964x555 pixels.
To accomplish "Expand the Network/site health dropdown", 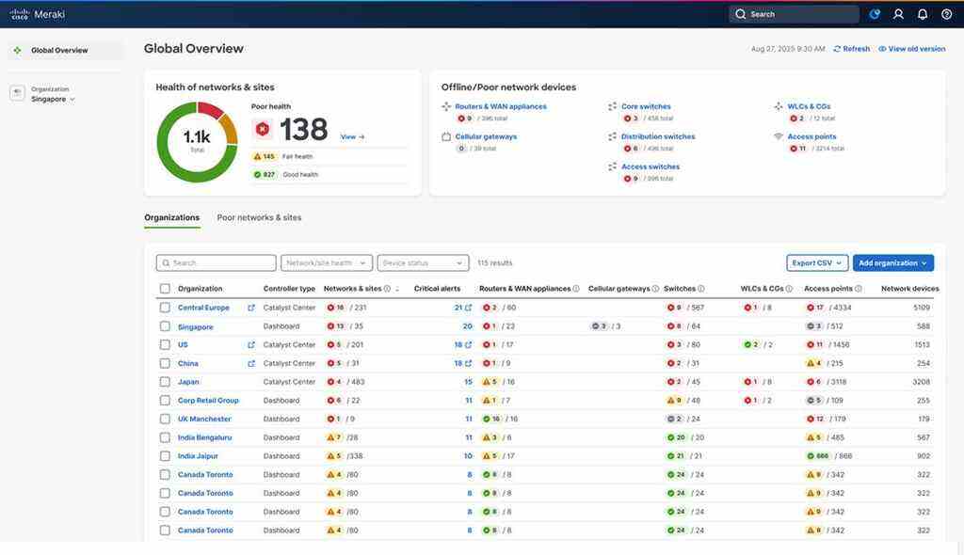I will (x=326, y=263).
